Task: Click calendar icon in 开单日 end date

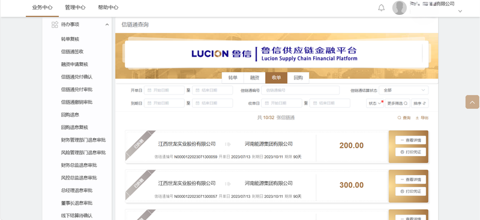Action: tap(197, 90)
